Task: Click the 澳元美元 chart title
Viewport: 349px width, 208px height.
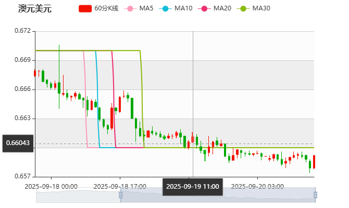Action: pyautogui.click(x=34, y=9)
